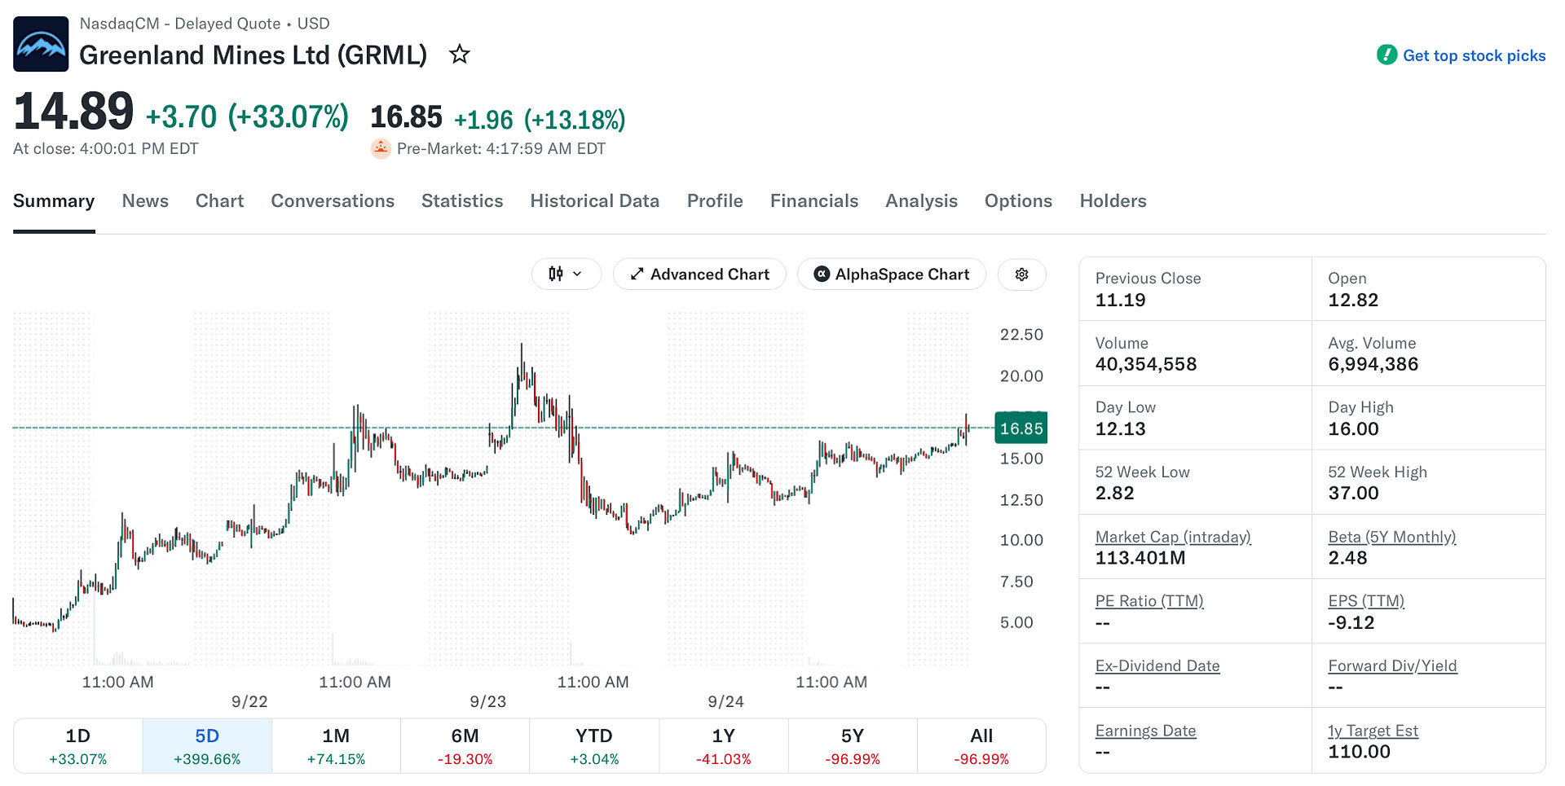Viewport: 1565px width, 786px height.
Task: Switch to the Statistics tab
Action: 462,201
